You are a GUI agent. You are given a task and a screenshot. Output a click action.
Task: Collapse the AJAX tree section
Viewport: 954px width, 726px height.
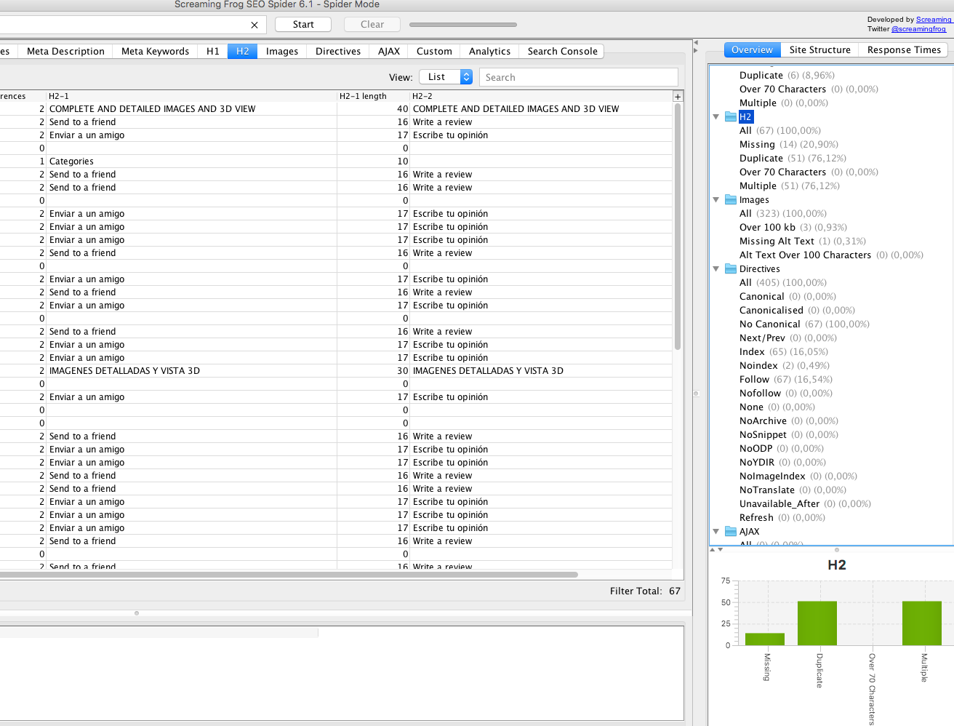click(716, 532)
